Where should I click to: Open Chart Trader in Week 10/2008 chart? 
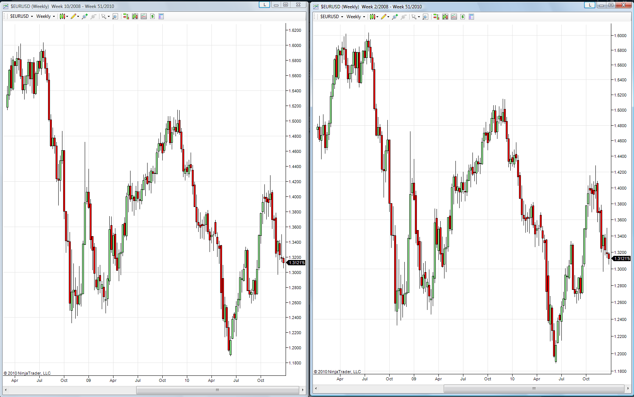click(x=126, y=16)
